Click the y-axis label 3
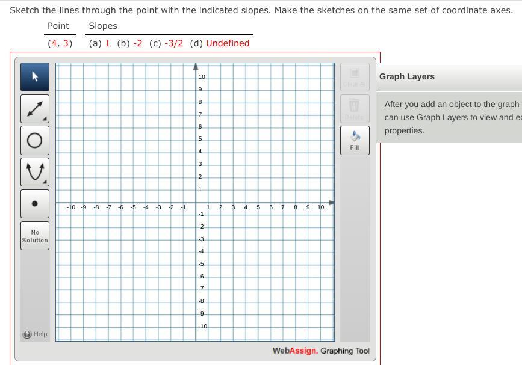Image resolution: width=522 pixels, height=365 pixels. pos(200,164)
